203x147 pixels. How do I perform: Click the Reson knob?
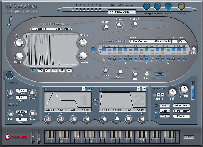click(106, 70)
